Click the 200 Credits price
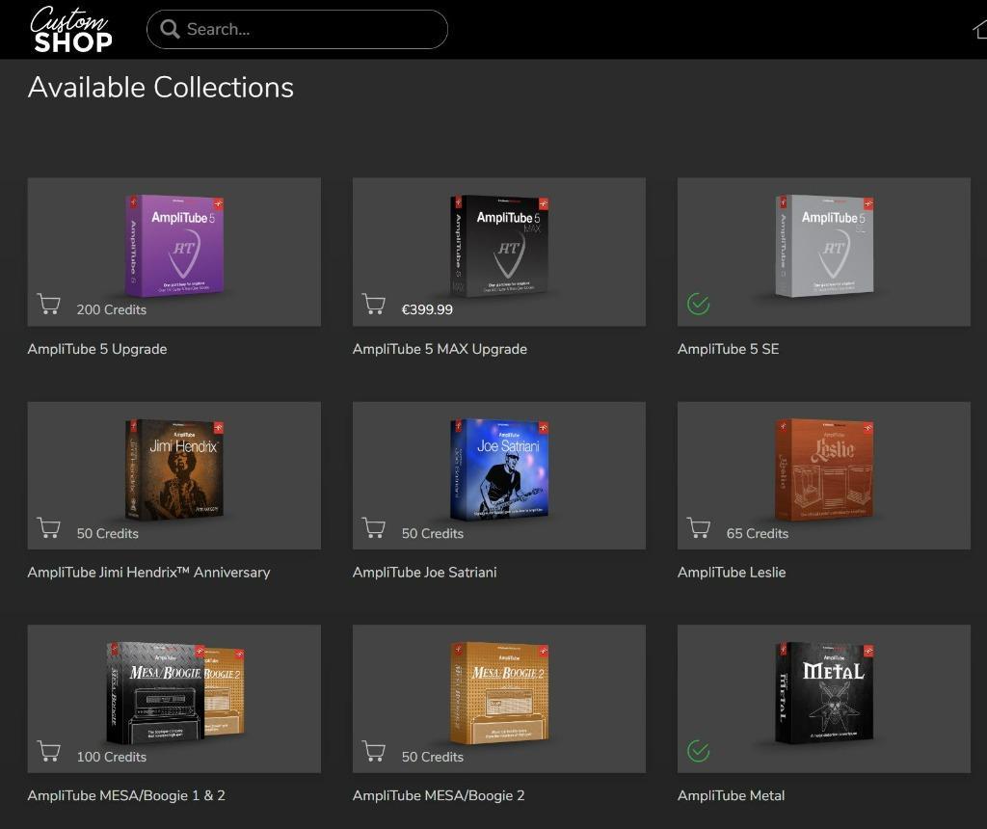This screenshot has width=987, height=829. [x=112, y=309]
